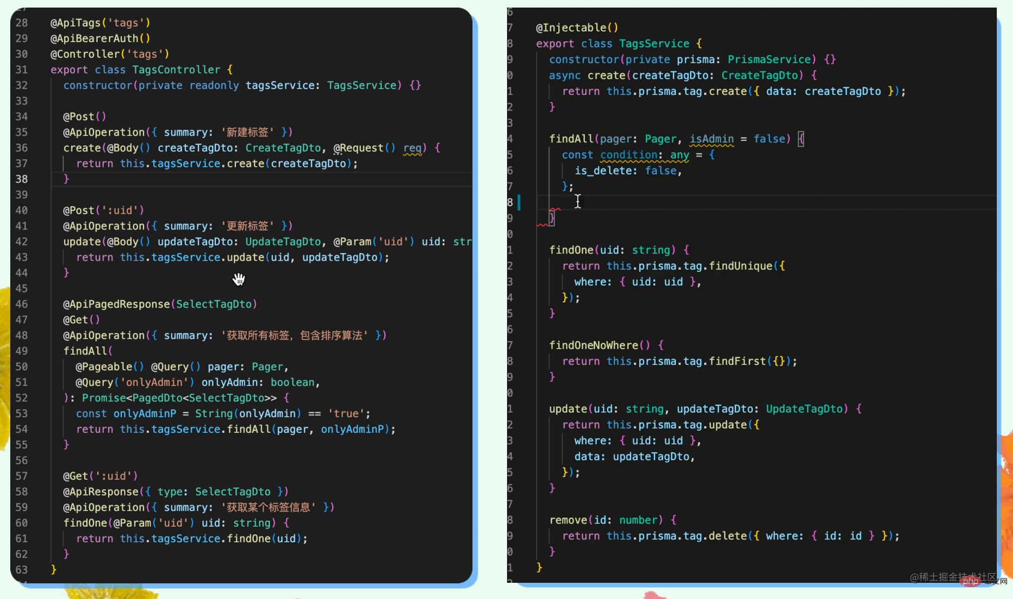Viewport: 1013px width, 599px height.
Task: Click the @ApiPagedResponse decorator
Action: click(x=116, y=304)
